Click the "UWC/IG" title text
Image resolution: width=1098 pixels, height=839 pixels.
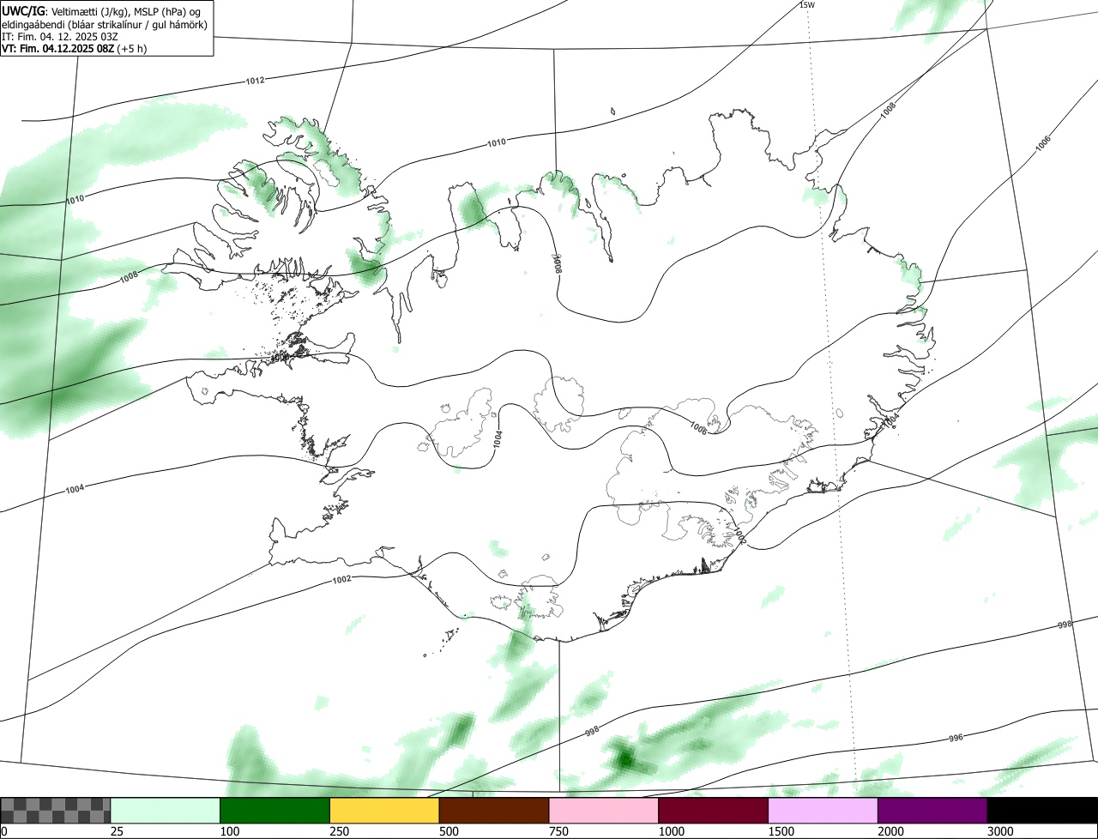point(23,11)
